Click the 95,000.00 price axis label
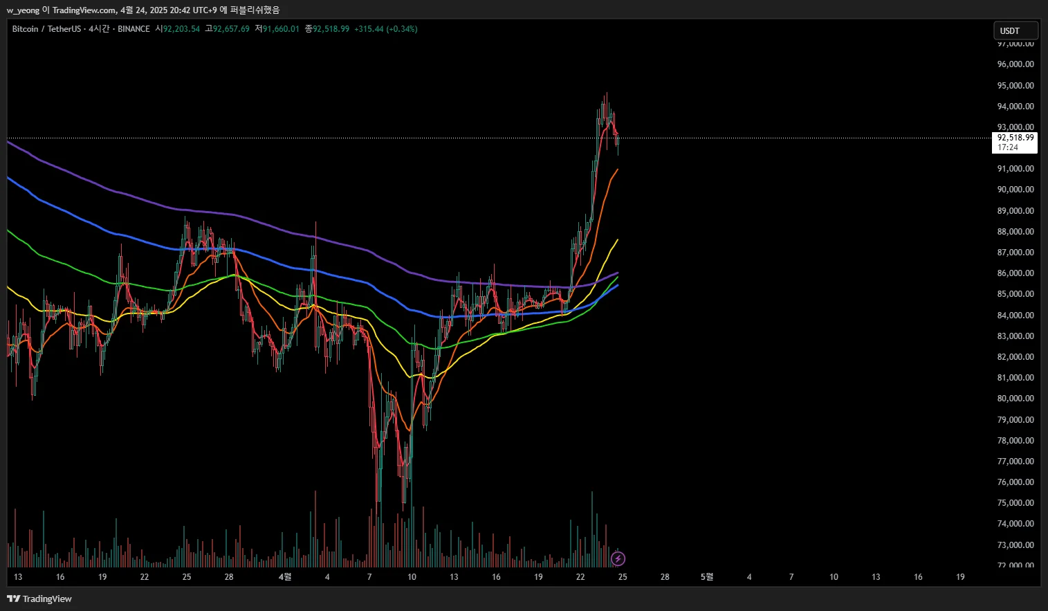Image resolution: width=1048 pixels, height=611 pixels. pos(1015,86)
